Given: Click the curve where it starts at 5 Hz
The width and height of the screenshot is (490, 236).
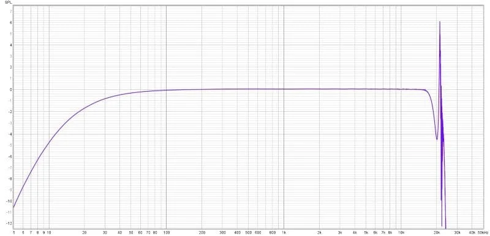Looking at the screenshot, I should tap(13, 207).
